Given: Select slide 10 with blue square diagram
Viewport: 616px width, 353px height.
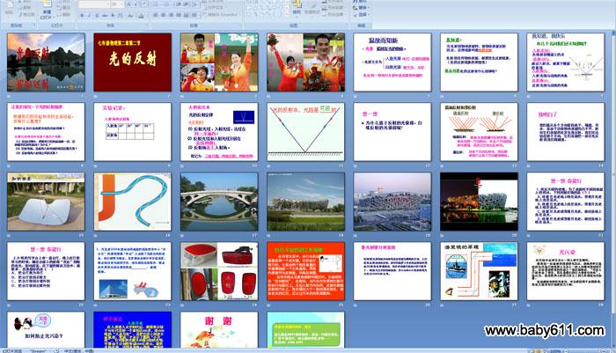Looking at the screenshot, I should (x=219, y=132).
